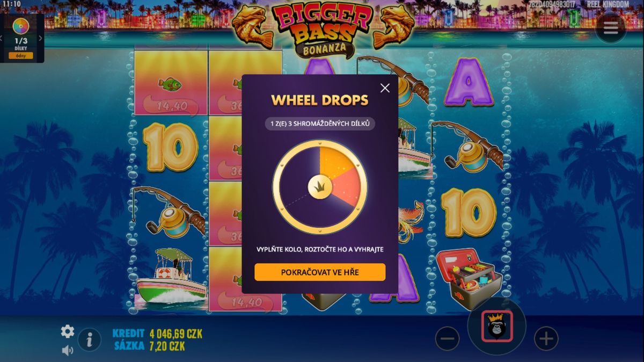Image resolution: width=644 pixels, height=362 pixels.
Task: Decrease bet with minus button
Action: 447,339
